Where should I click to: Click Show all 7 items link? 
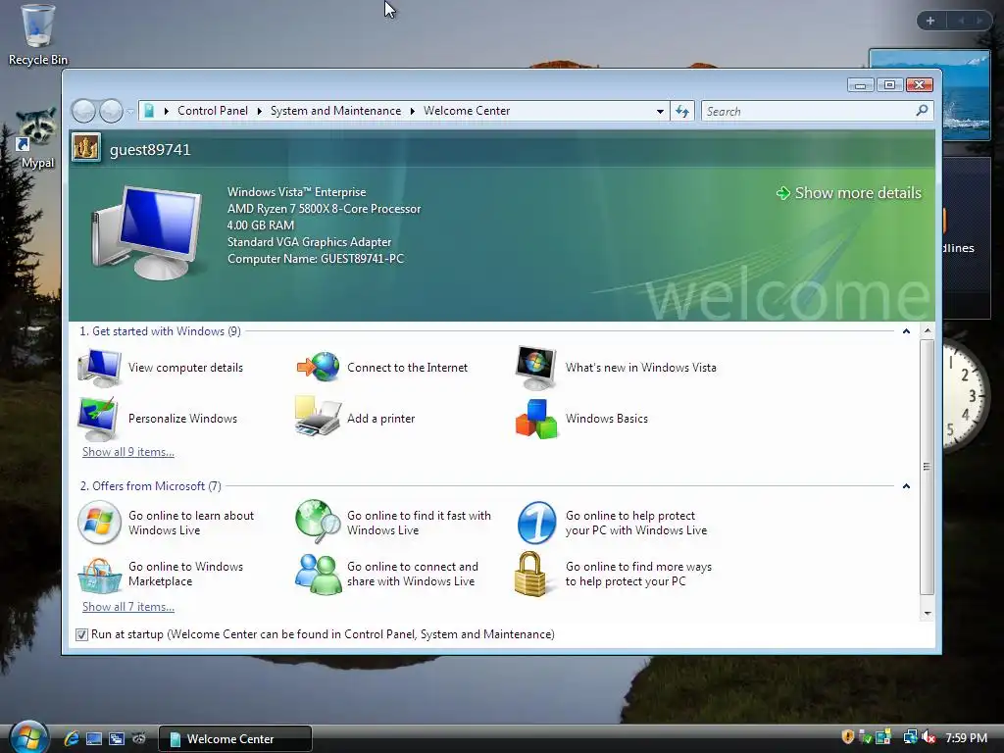(x=128, y=606)
